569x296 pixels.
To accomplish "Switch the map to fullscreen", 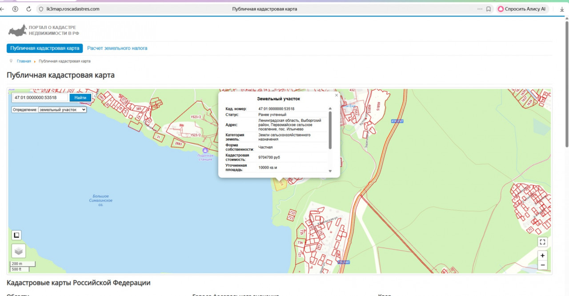I will [542, 242].
